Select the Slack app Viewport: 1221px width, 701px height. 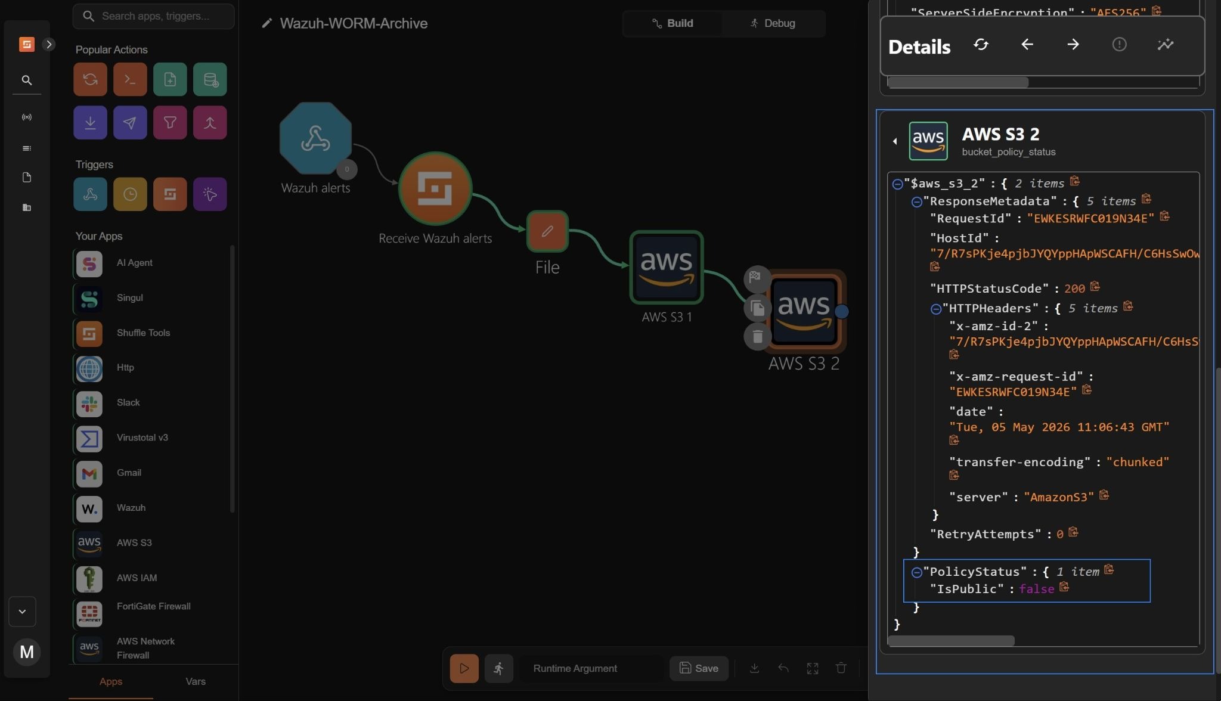click(x=150, y=404)
